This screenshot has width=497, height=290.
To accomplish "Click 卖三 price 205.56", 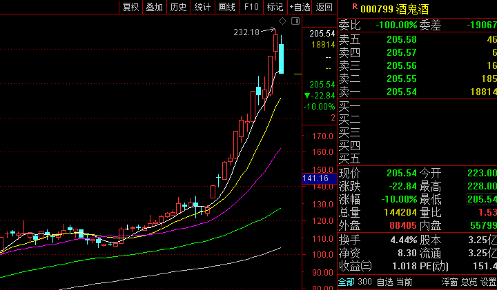I will point(402,65).
